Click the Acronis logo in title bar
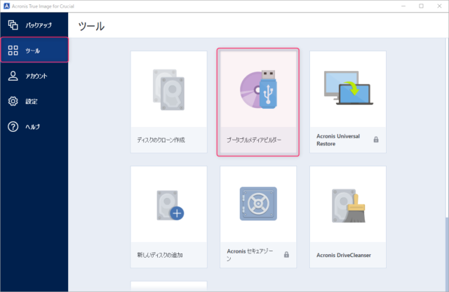The image size is (449, 292). tap(6, 6)
